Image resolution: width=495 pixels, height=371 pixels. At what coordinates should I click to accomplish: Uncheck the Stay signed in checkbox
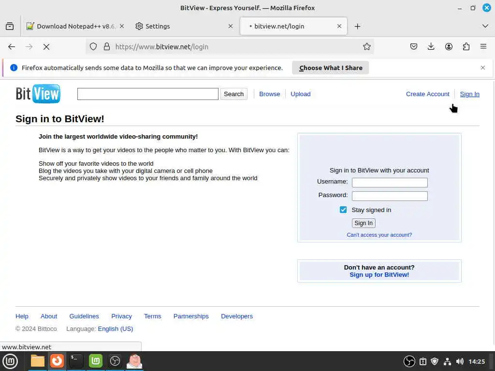343,210
